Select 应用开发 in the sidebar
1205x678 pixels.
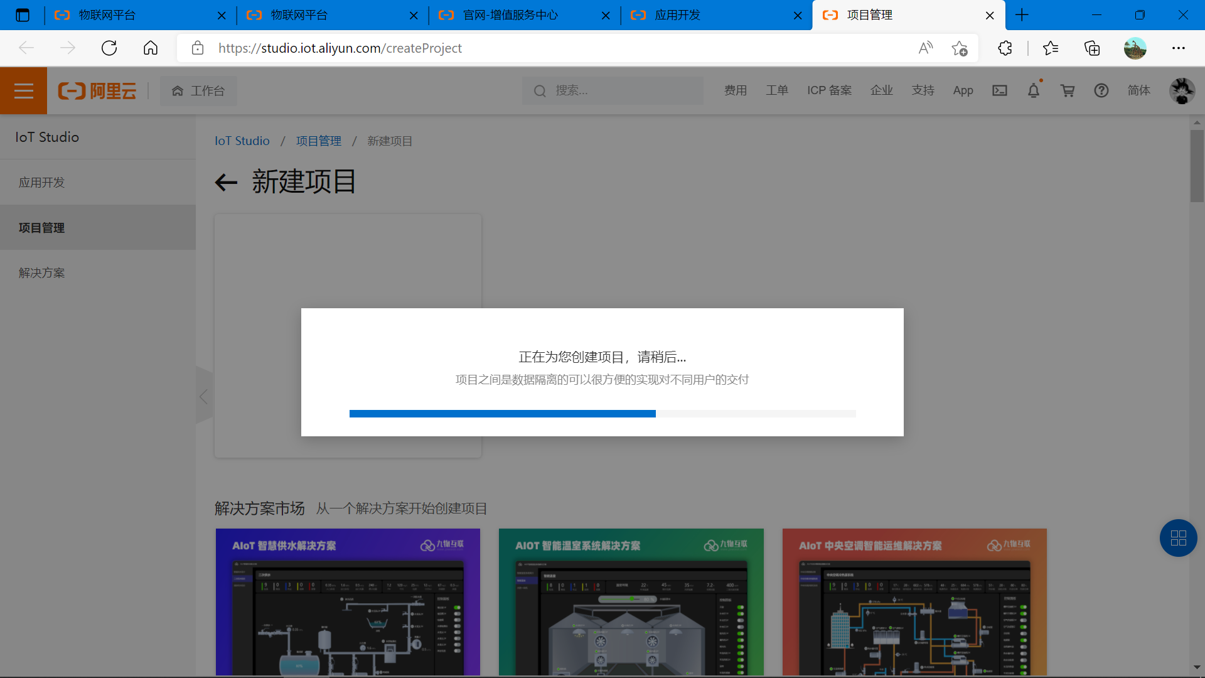(42, 183)
